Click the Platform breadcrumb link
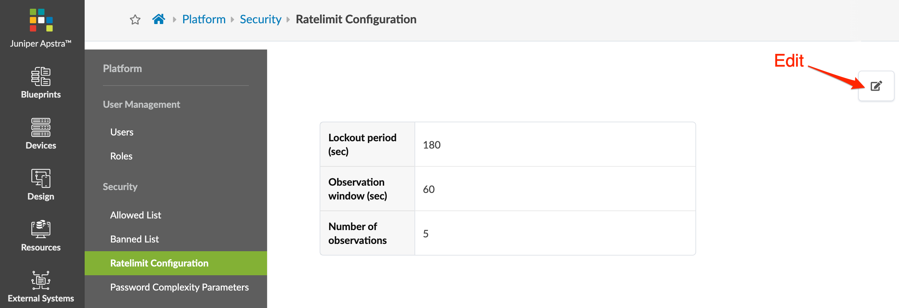 (x=204, y=19)
